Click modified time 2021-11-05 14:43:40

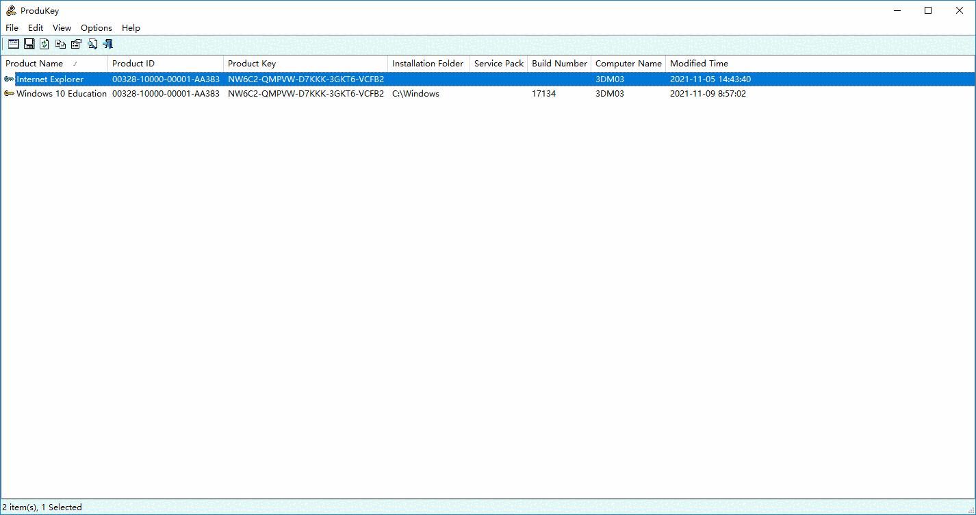pos(710,79)
